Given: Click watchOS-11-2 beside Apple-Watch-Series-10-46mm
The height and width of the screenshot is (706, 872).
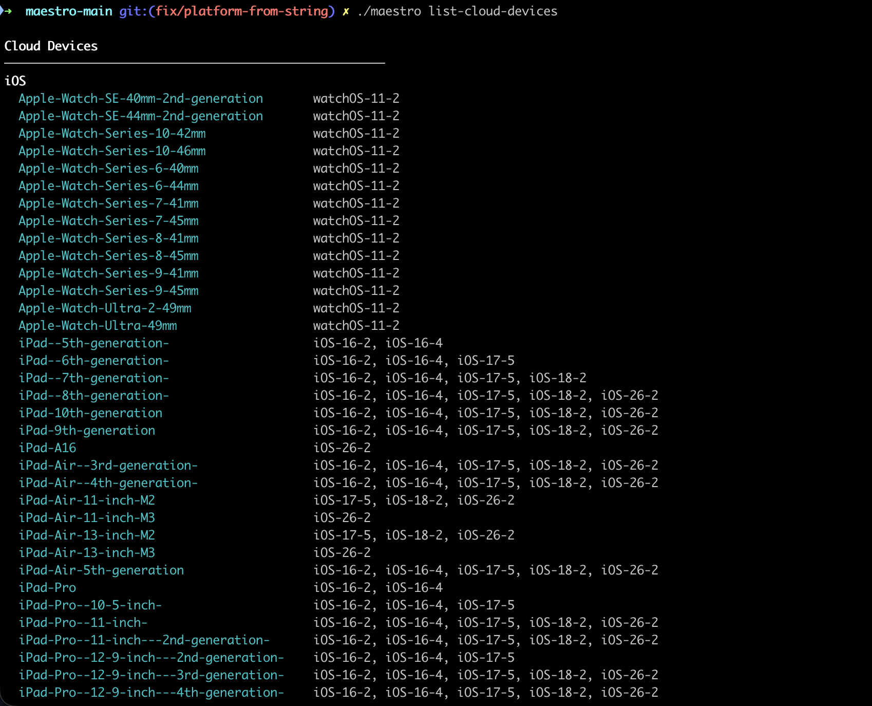Looking at the screenshot, I should coord(356,151).
